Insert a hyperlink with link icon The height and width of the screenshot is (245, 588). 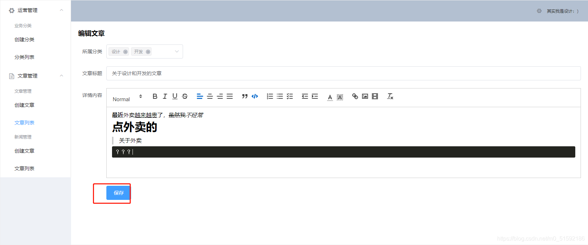tap(355, 96)
